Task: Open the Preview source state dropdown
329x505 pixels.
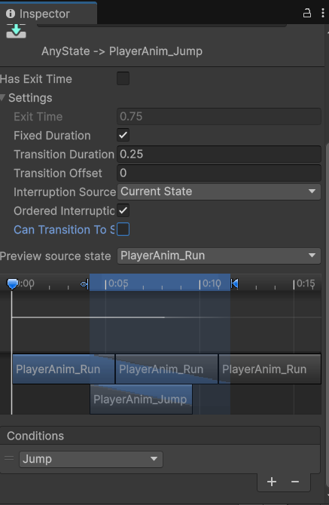Action: (x=219, y=256)
